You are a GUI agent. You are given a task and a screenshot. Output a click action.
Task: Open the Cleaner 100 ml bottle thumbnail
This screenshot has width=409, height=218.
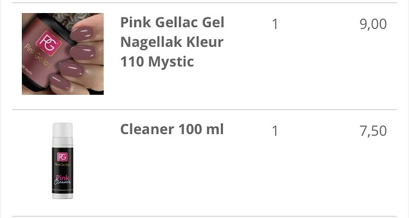tap(62, 161)
